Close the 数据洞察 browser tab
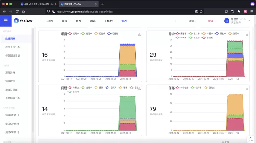 (x=95, y=4)
